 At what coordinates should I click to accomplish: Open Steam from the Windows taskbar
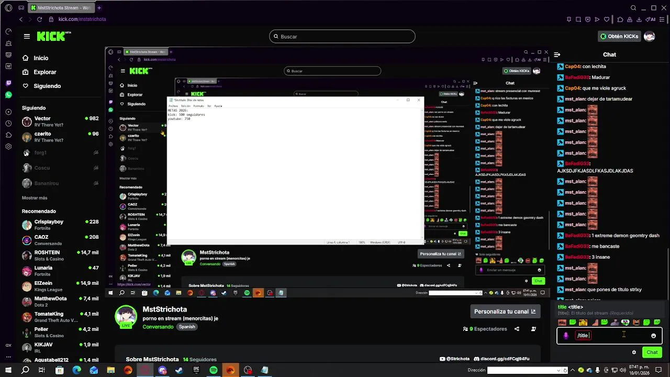click(x=179, y=370)
